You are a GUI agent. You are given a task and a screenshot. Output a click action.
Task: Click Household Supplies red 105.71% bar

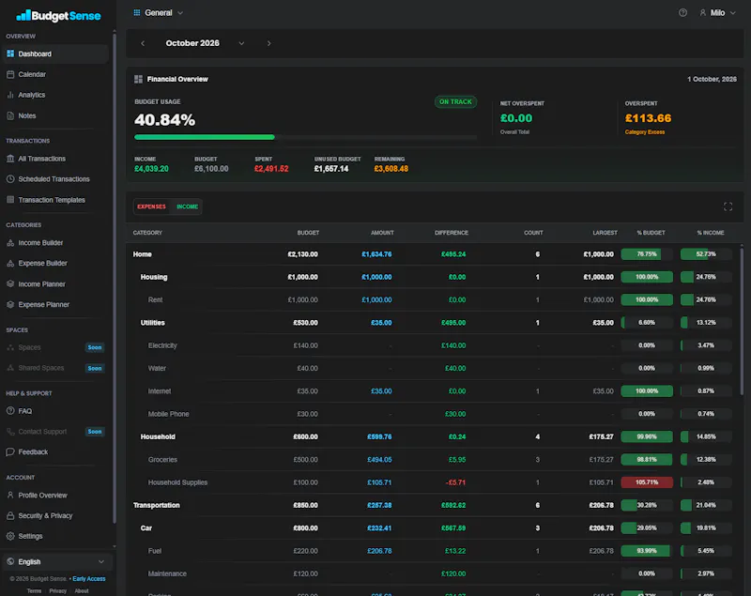(x=647, y=482)
